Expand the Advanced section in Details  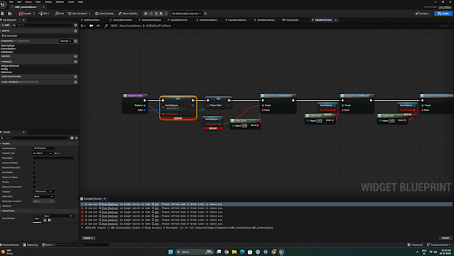7,206
